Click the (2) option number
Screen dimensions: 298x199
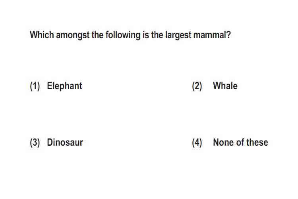pos(197,86)
